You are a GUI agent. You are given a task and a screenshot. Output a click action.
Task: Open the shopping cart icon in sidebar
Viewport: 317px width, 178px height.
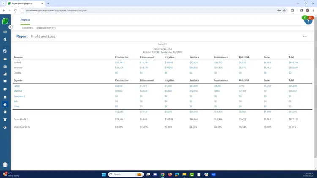click(x=5, y=120)
